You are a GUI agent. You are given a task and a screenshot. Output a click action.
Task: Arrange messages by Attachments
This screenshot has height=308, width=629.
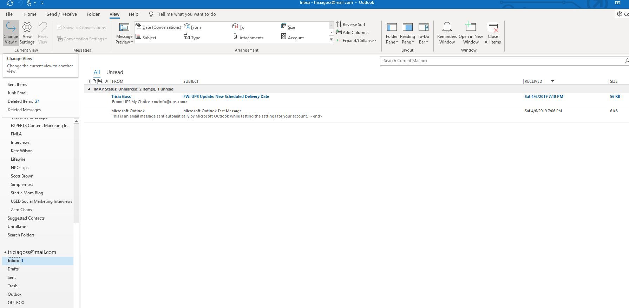(248, 38)
